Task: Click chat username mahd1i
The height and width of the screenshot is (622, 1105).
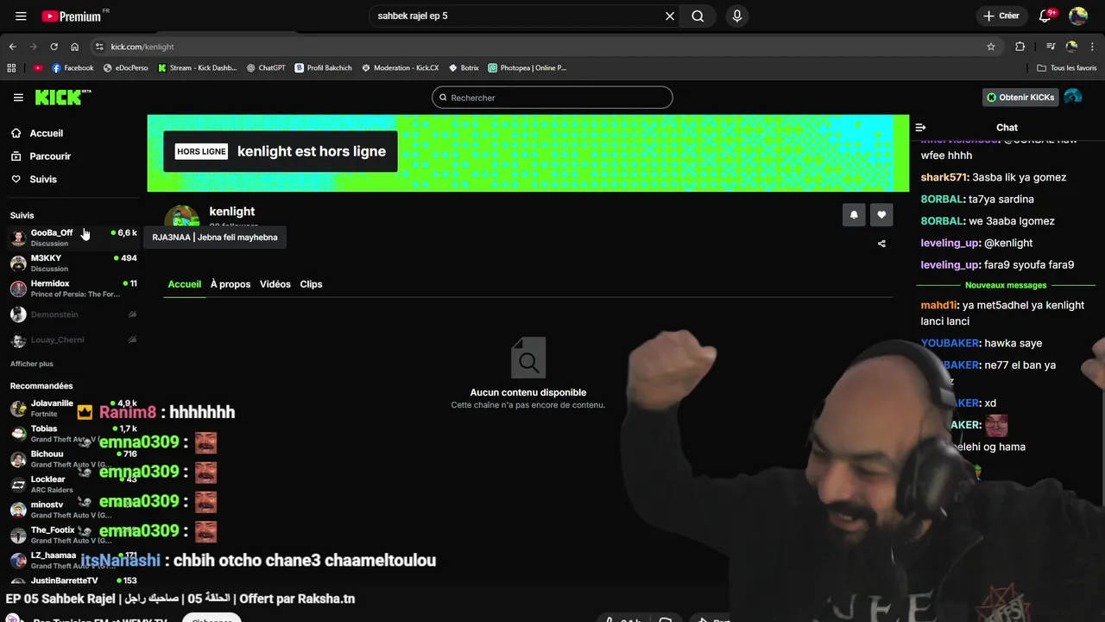Action: click(x=939, y=305)
